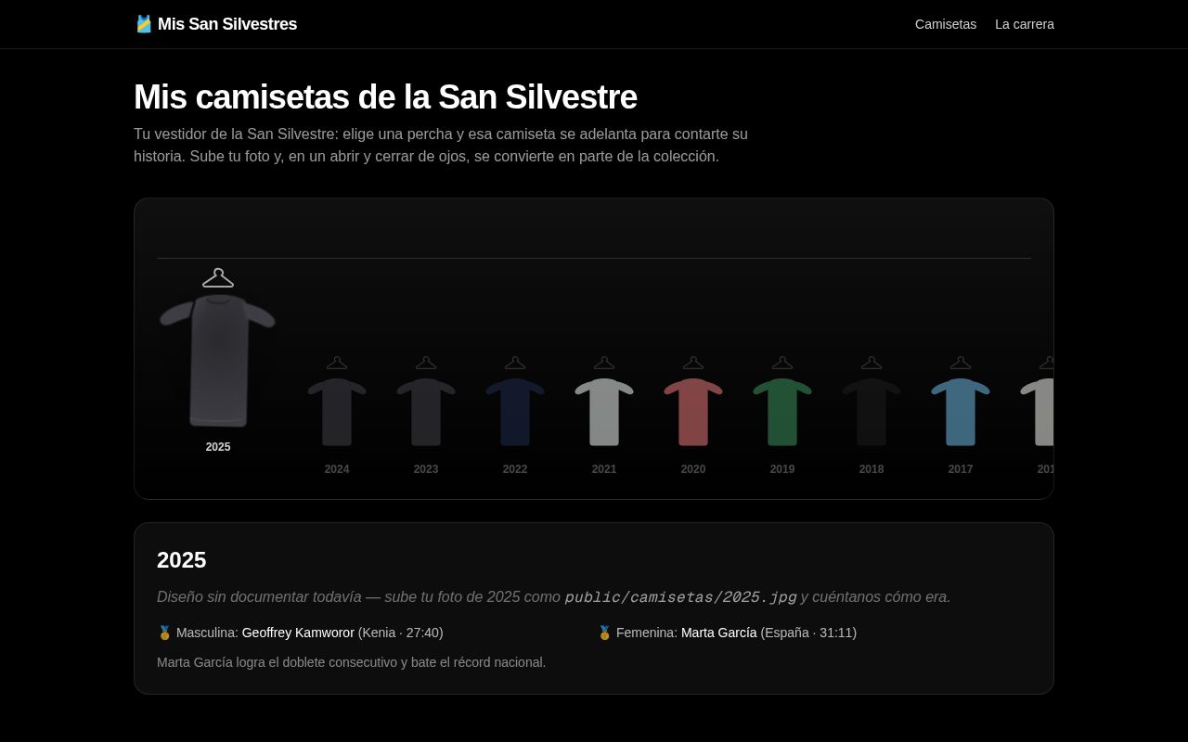Click the hanger above the 2019 shirt
1188x742 pixels.
point(782,363)
